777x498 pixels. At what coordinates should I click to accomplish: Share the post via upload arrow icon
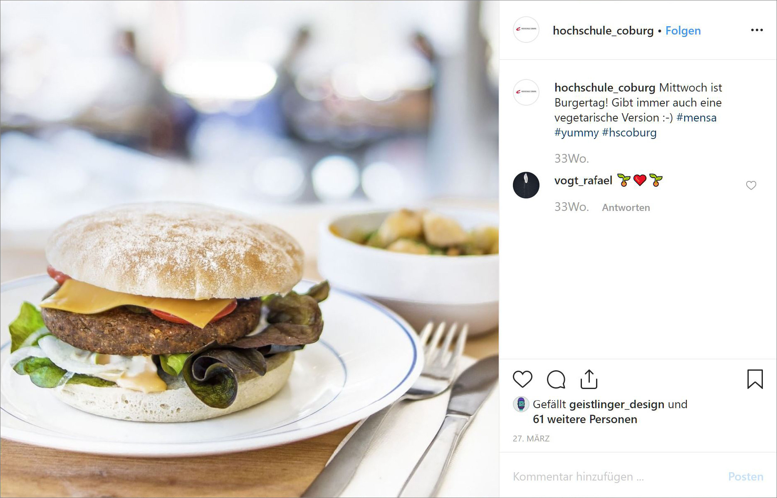(589, 379)
